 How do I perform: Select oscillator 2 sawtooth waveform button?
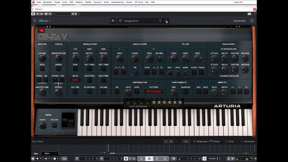(154, 72)
